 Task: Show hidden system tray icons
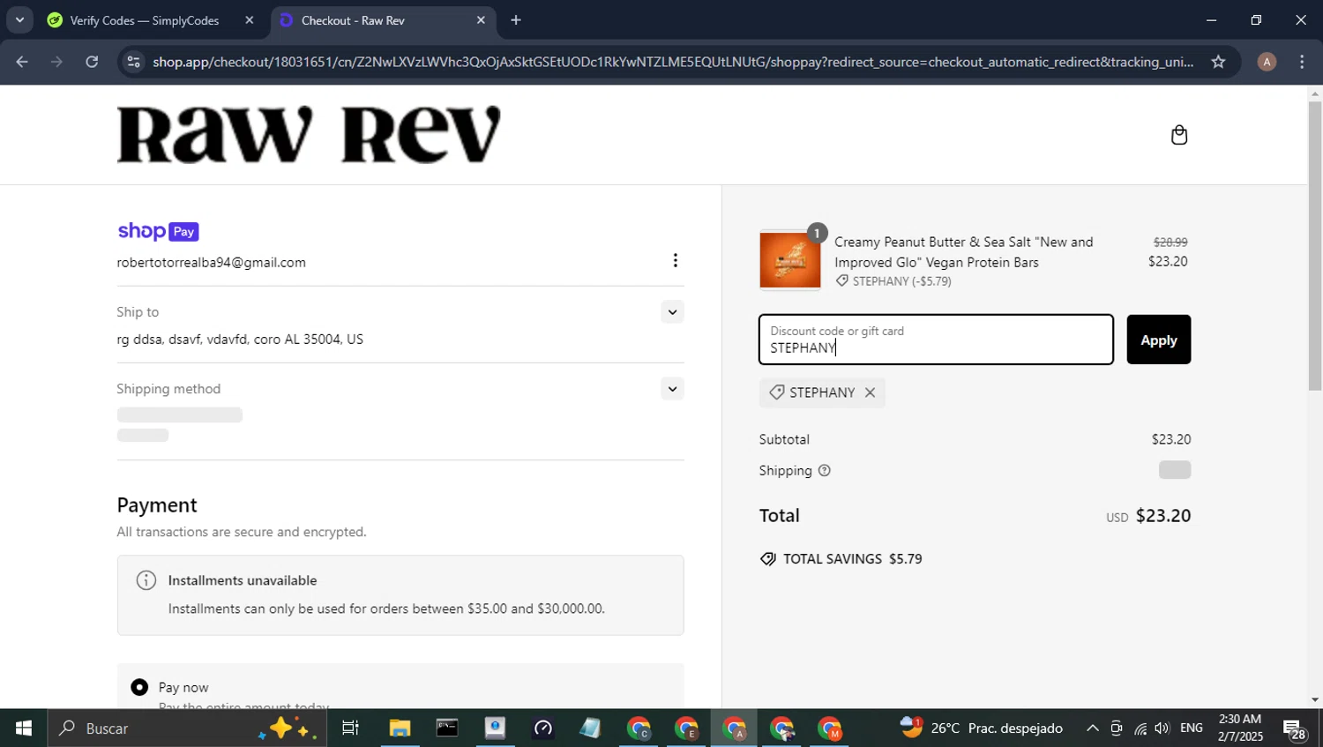click(1092, 728)
